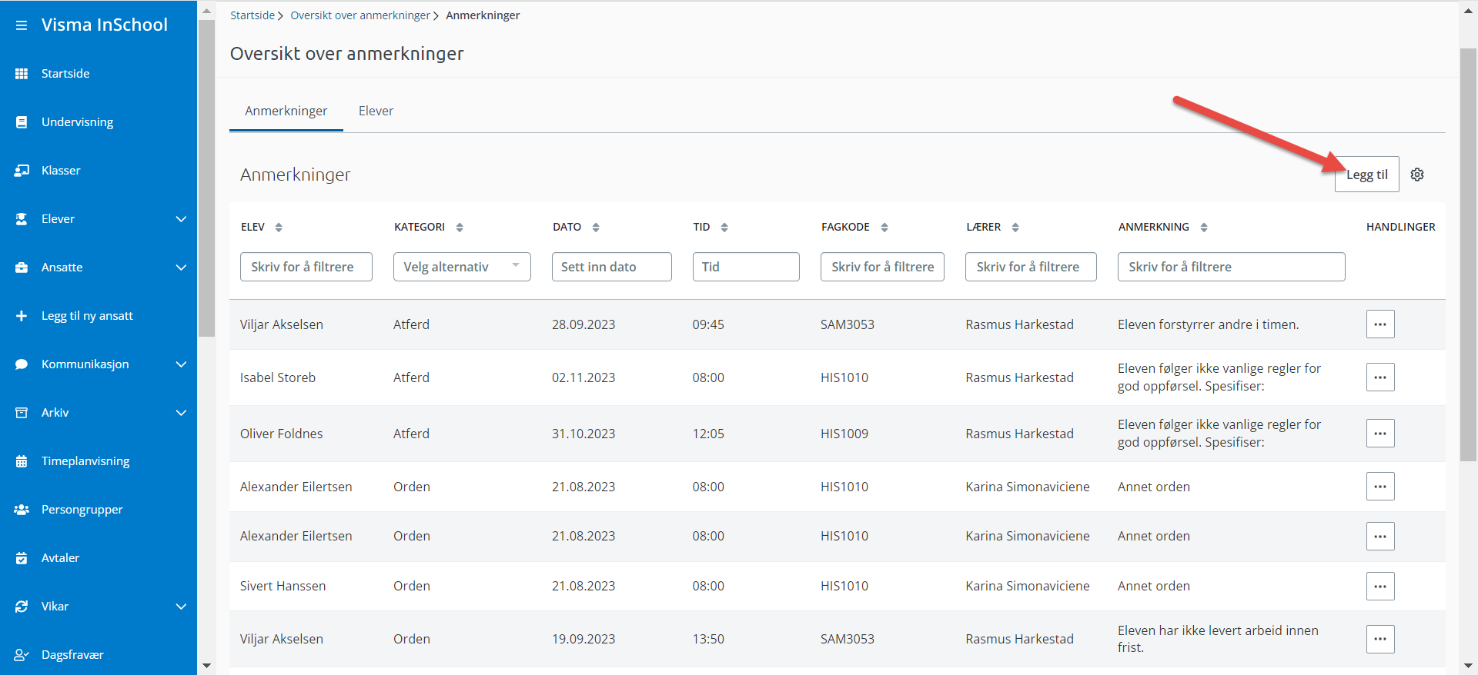Click sidebar scrollbar down arrow
This screenshot has height=675, width=1478.
[206, 666]
